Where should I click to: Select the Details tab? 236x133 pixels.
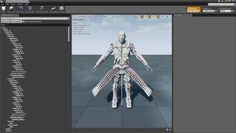[x=183, y=15]
